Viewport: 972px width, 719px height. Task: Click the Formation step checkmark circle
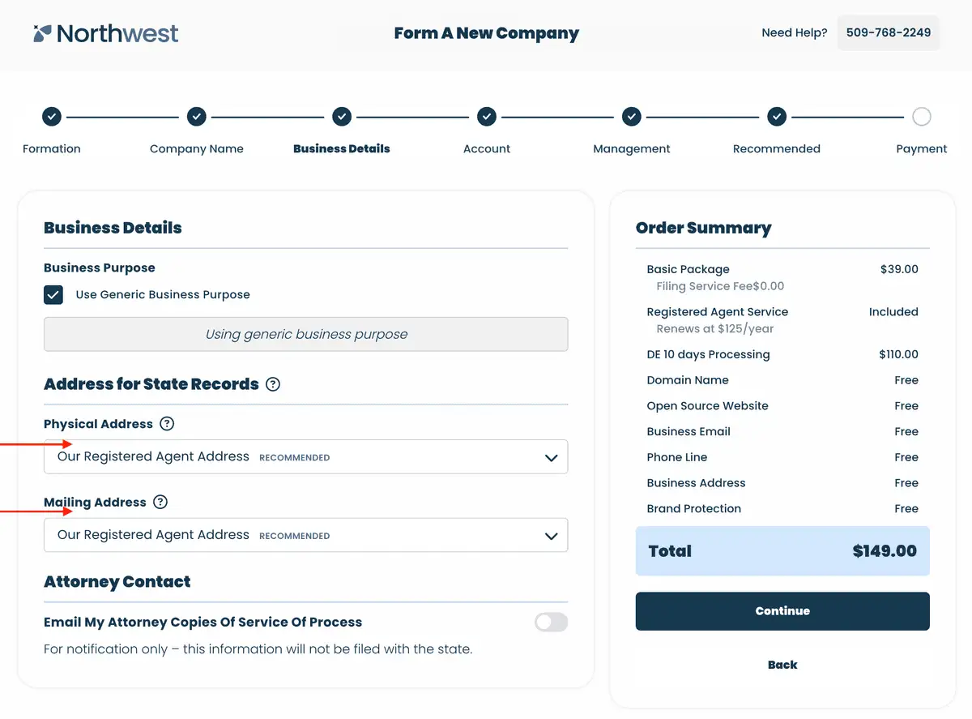coord(52,117)
